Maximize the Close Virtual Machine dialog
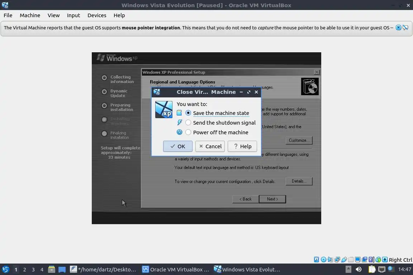This screenshot has width=413, height=275. coord(249,92)
